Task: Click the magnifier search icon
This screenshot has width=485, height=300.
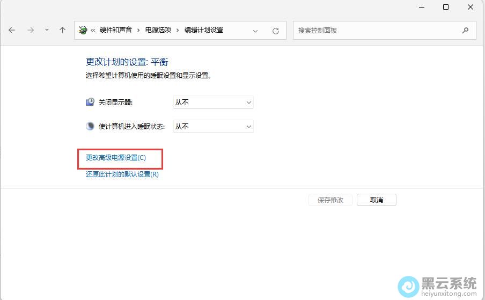Action: [465, 31]
